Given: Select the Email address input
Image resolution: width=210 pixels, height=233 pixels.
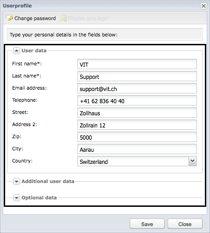Looking at the screenshot, I should [137, 88].
